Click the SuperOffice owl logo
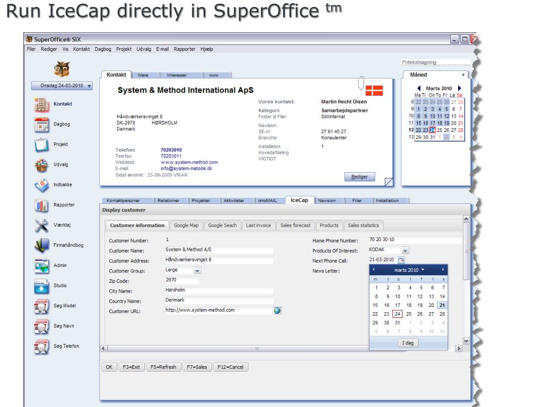Screen dimensions: 543x407 click(x=62, y=68)
